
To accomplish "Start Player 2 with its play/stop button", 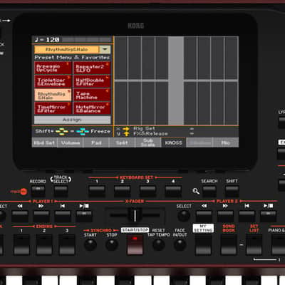I will pyautogui.click(x=268, y=216).
